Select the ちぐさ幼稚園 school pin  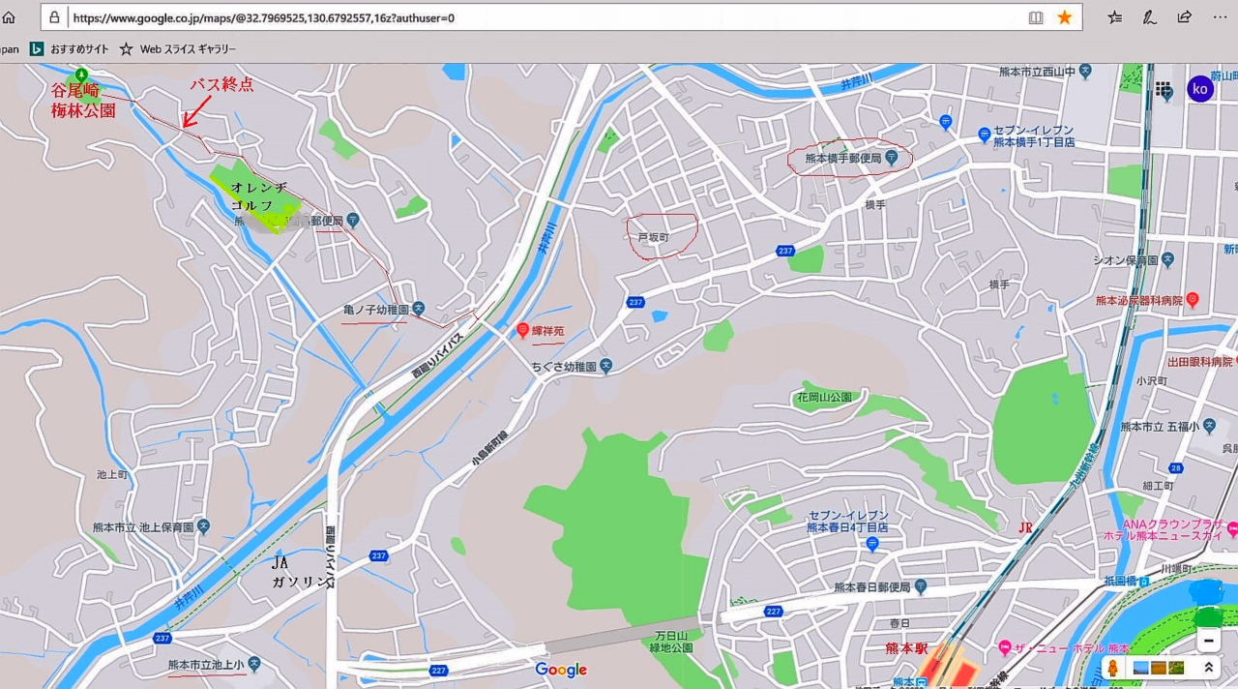point(605,366)
